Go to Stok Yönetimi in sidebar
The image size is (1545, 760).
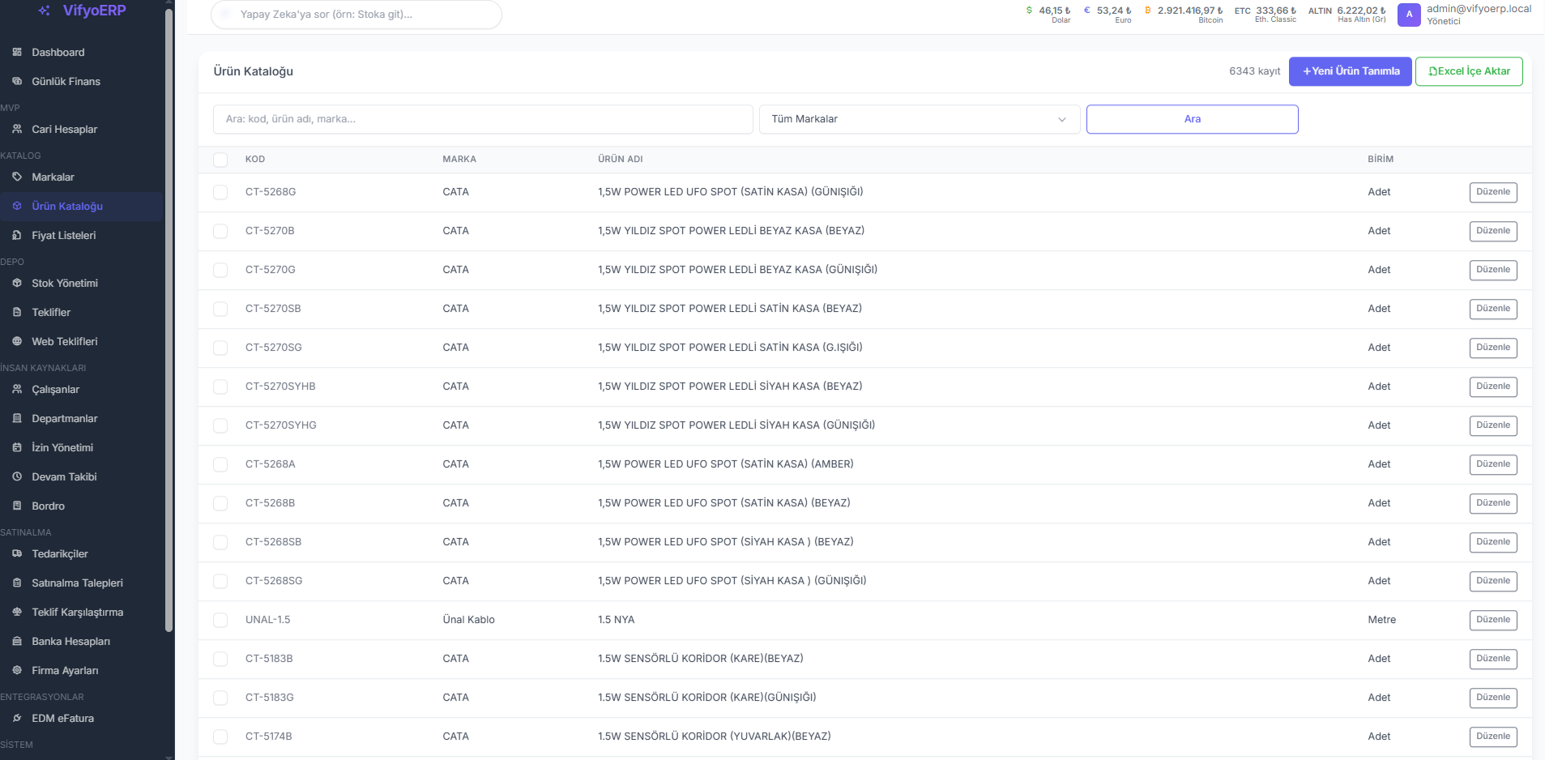(82, 283)
